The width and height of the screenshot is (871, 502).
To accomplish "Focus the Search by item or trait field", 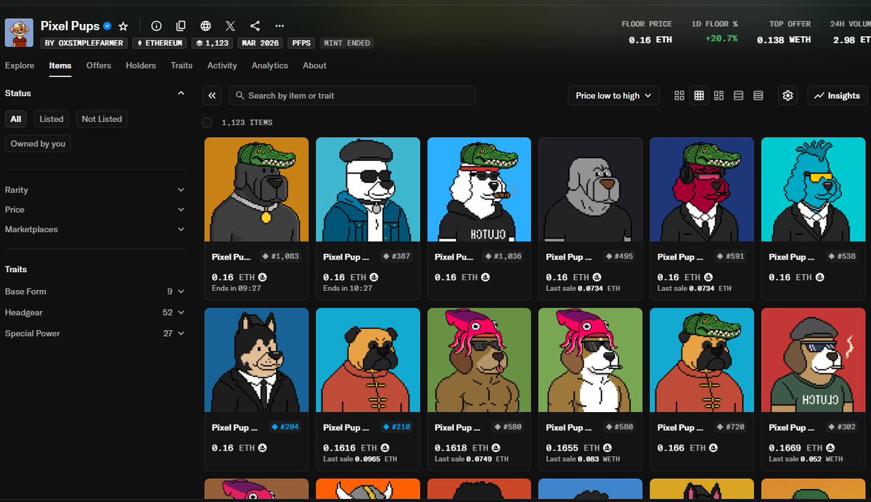I will (x=352, y=95).
